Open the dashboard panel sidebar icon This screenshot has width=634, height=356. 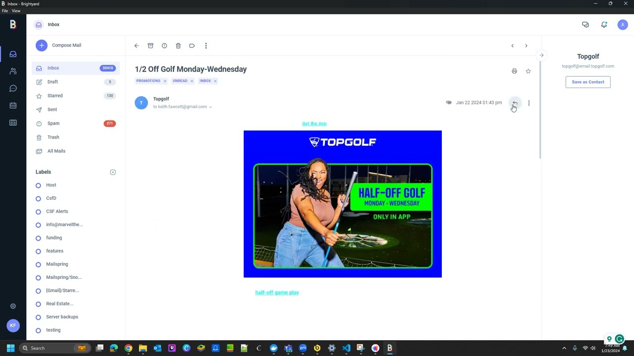pos(13,123)
